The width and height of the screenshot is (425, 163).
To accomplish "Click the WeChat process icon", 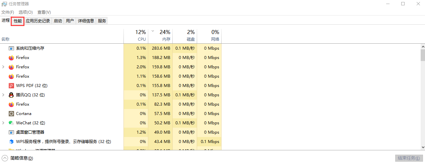I will click(11, 123).
